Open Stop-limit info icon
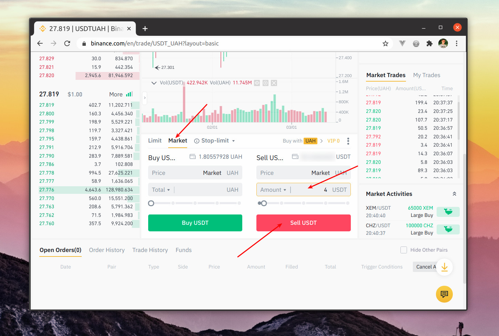499x336 pixels. point(197,141)
